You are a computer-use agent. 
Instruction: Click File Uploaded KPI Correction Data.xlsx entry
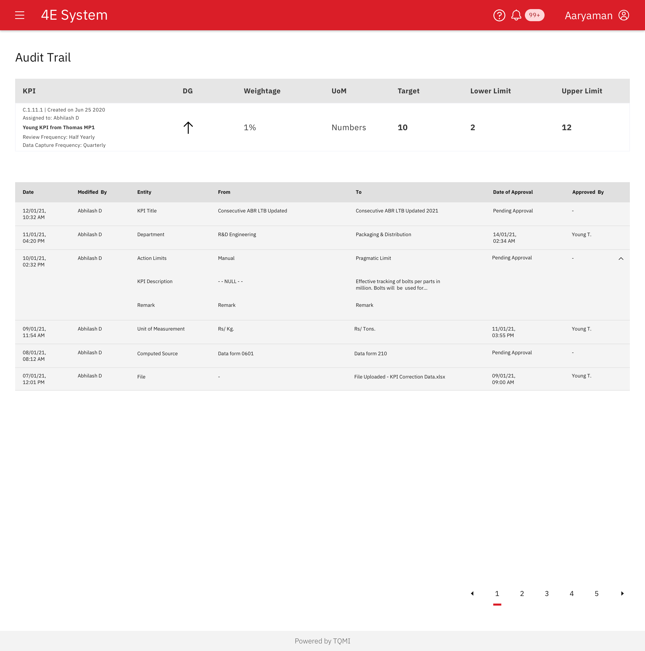tap(399, 377)
